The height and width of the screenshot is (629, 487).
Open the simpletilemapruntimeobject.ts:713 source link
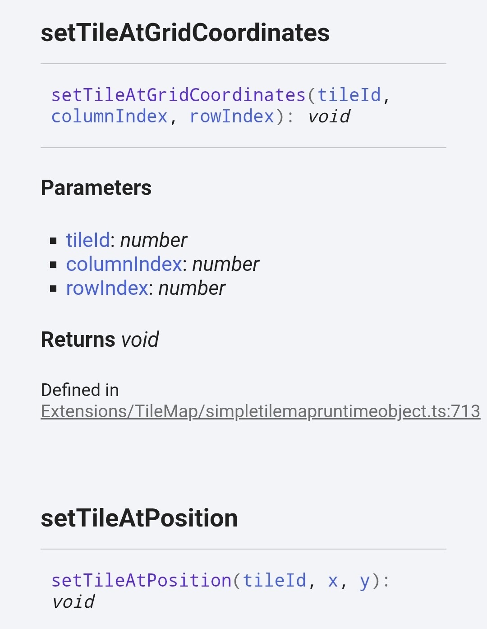(x=260, y=411)
